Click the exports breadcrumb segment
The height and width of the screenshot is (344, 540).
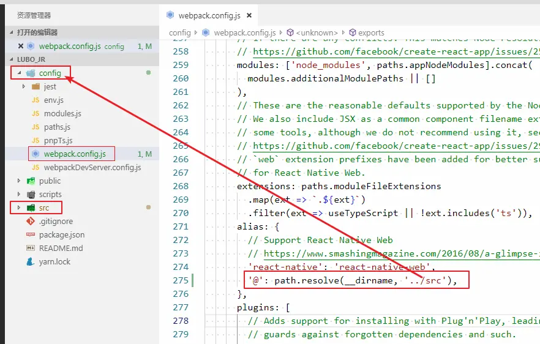(x=371, y=32)
